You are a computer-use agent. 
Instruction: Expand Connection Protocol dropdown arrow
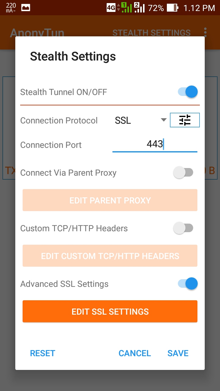tap(164, 120)
